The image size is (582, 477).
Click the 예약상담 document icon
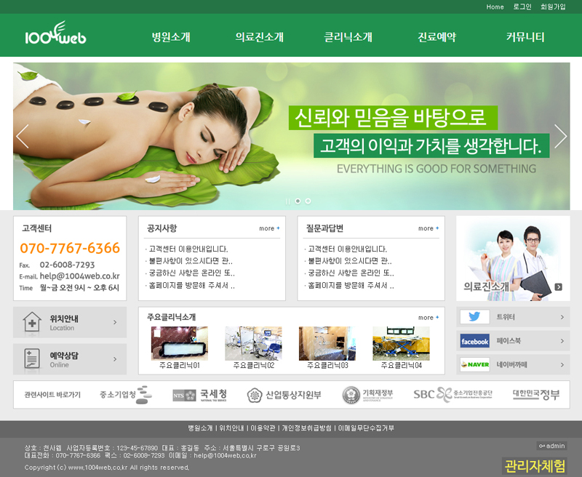point(32,359)
